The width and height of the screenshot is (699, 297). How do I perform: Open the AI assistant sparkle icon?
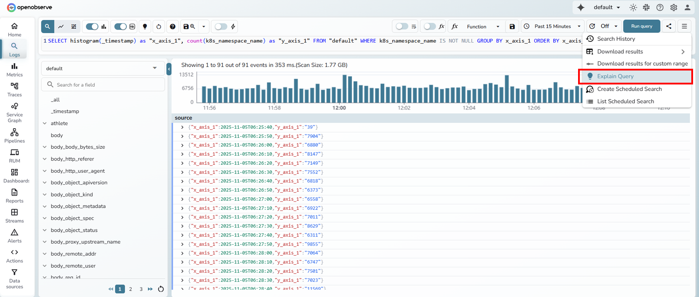581,7
